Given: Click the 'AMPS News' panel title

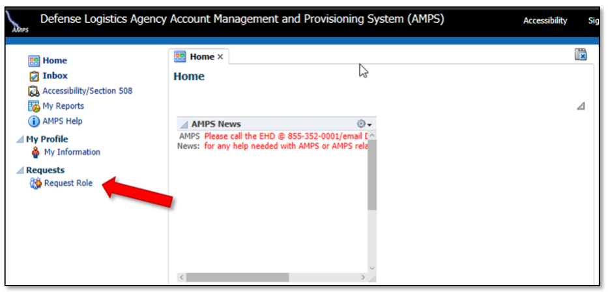Looking at the screenshot, I should (x=216, y=125).
